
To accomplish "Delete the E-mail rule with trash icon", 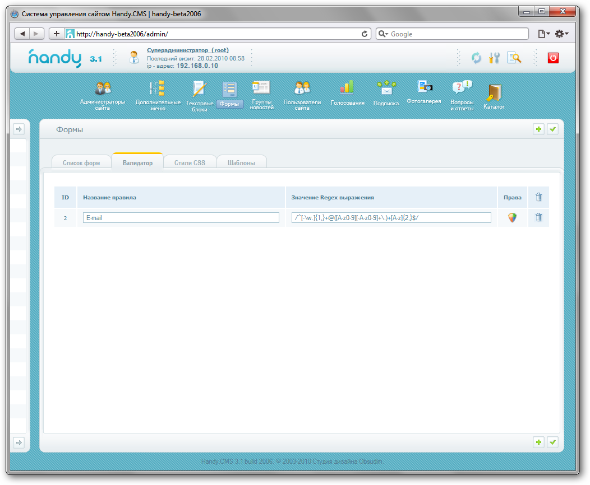I will (x=538, y=218).
